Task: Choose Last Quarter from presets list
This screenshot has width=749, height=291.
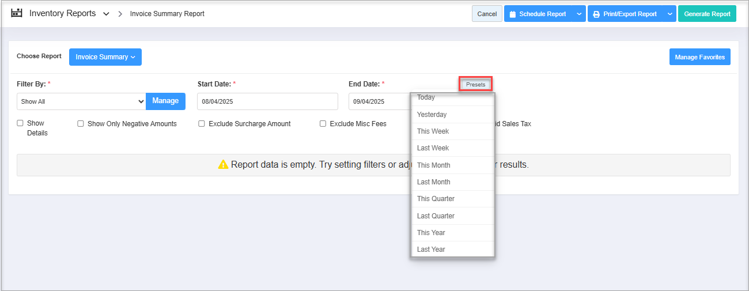Action: (x=436, y=216)
